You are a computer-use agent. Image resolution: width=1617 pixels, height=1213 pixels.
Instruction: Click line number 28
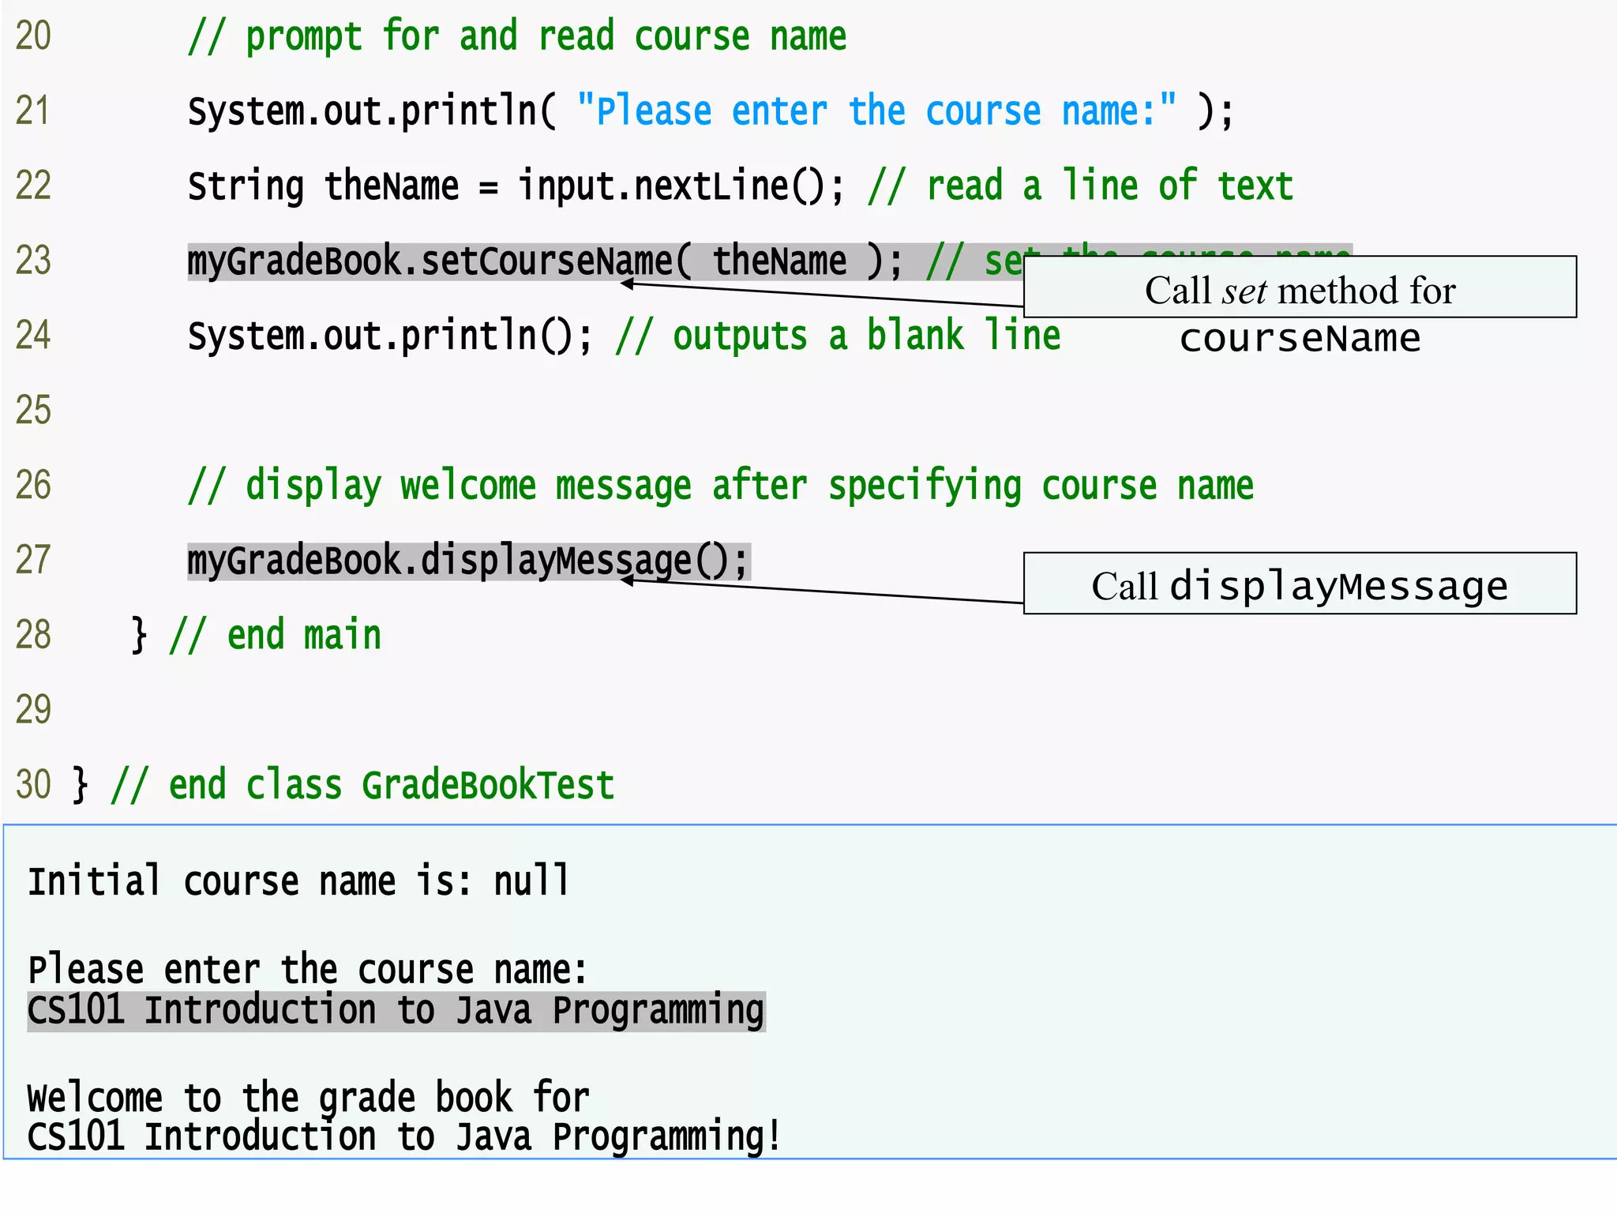point(33,635)
